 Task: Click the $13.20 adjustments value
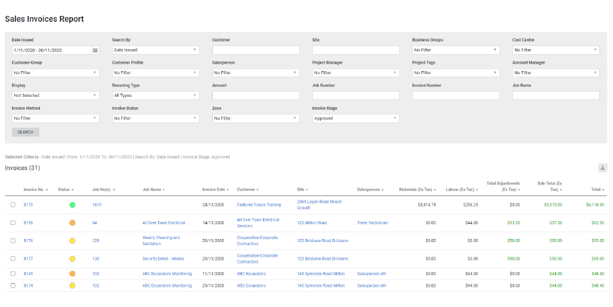click(x=514, y=222)
